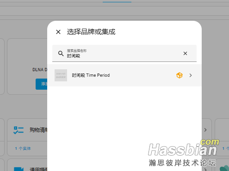The height and width of the screenshot is (171, 229).
Task: Click the search magnifier icon
Action: tap(61, 54)
